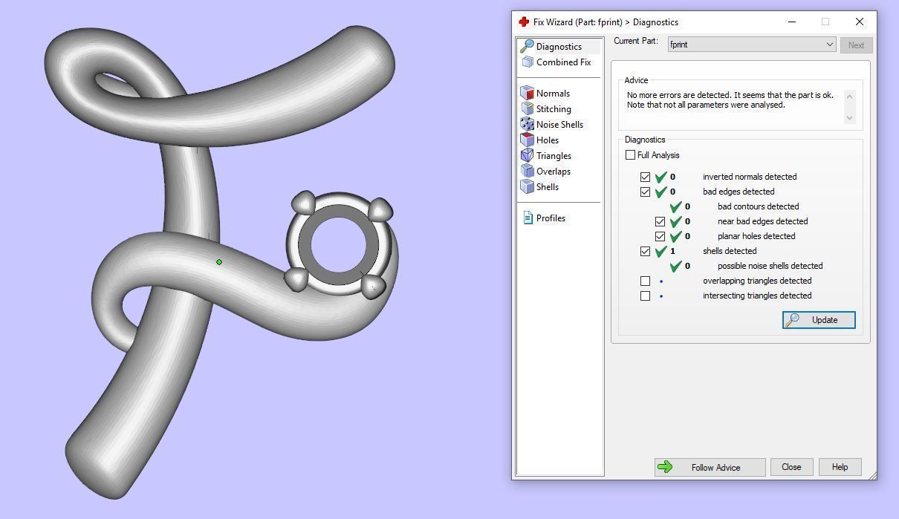
Task: Close the Fix Wizard window with X
Action: [860, 22]
